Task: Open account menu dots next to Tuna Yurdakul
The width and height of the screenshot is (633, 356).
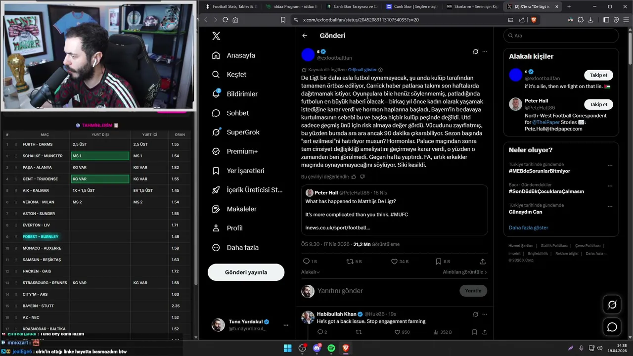Action: coord(286,325)
